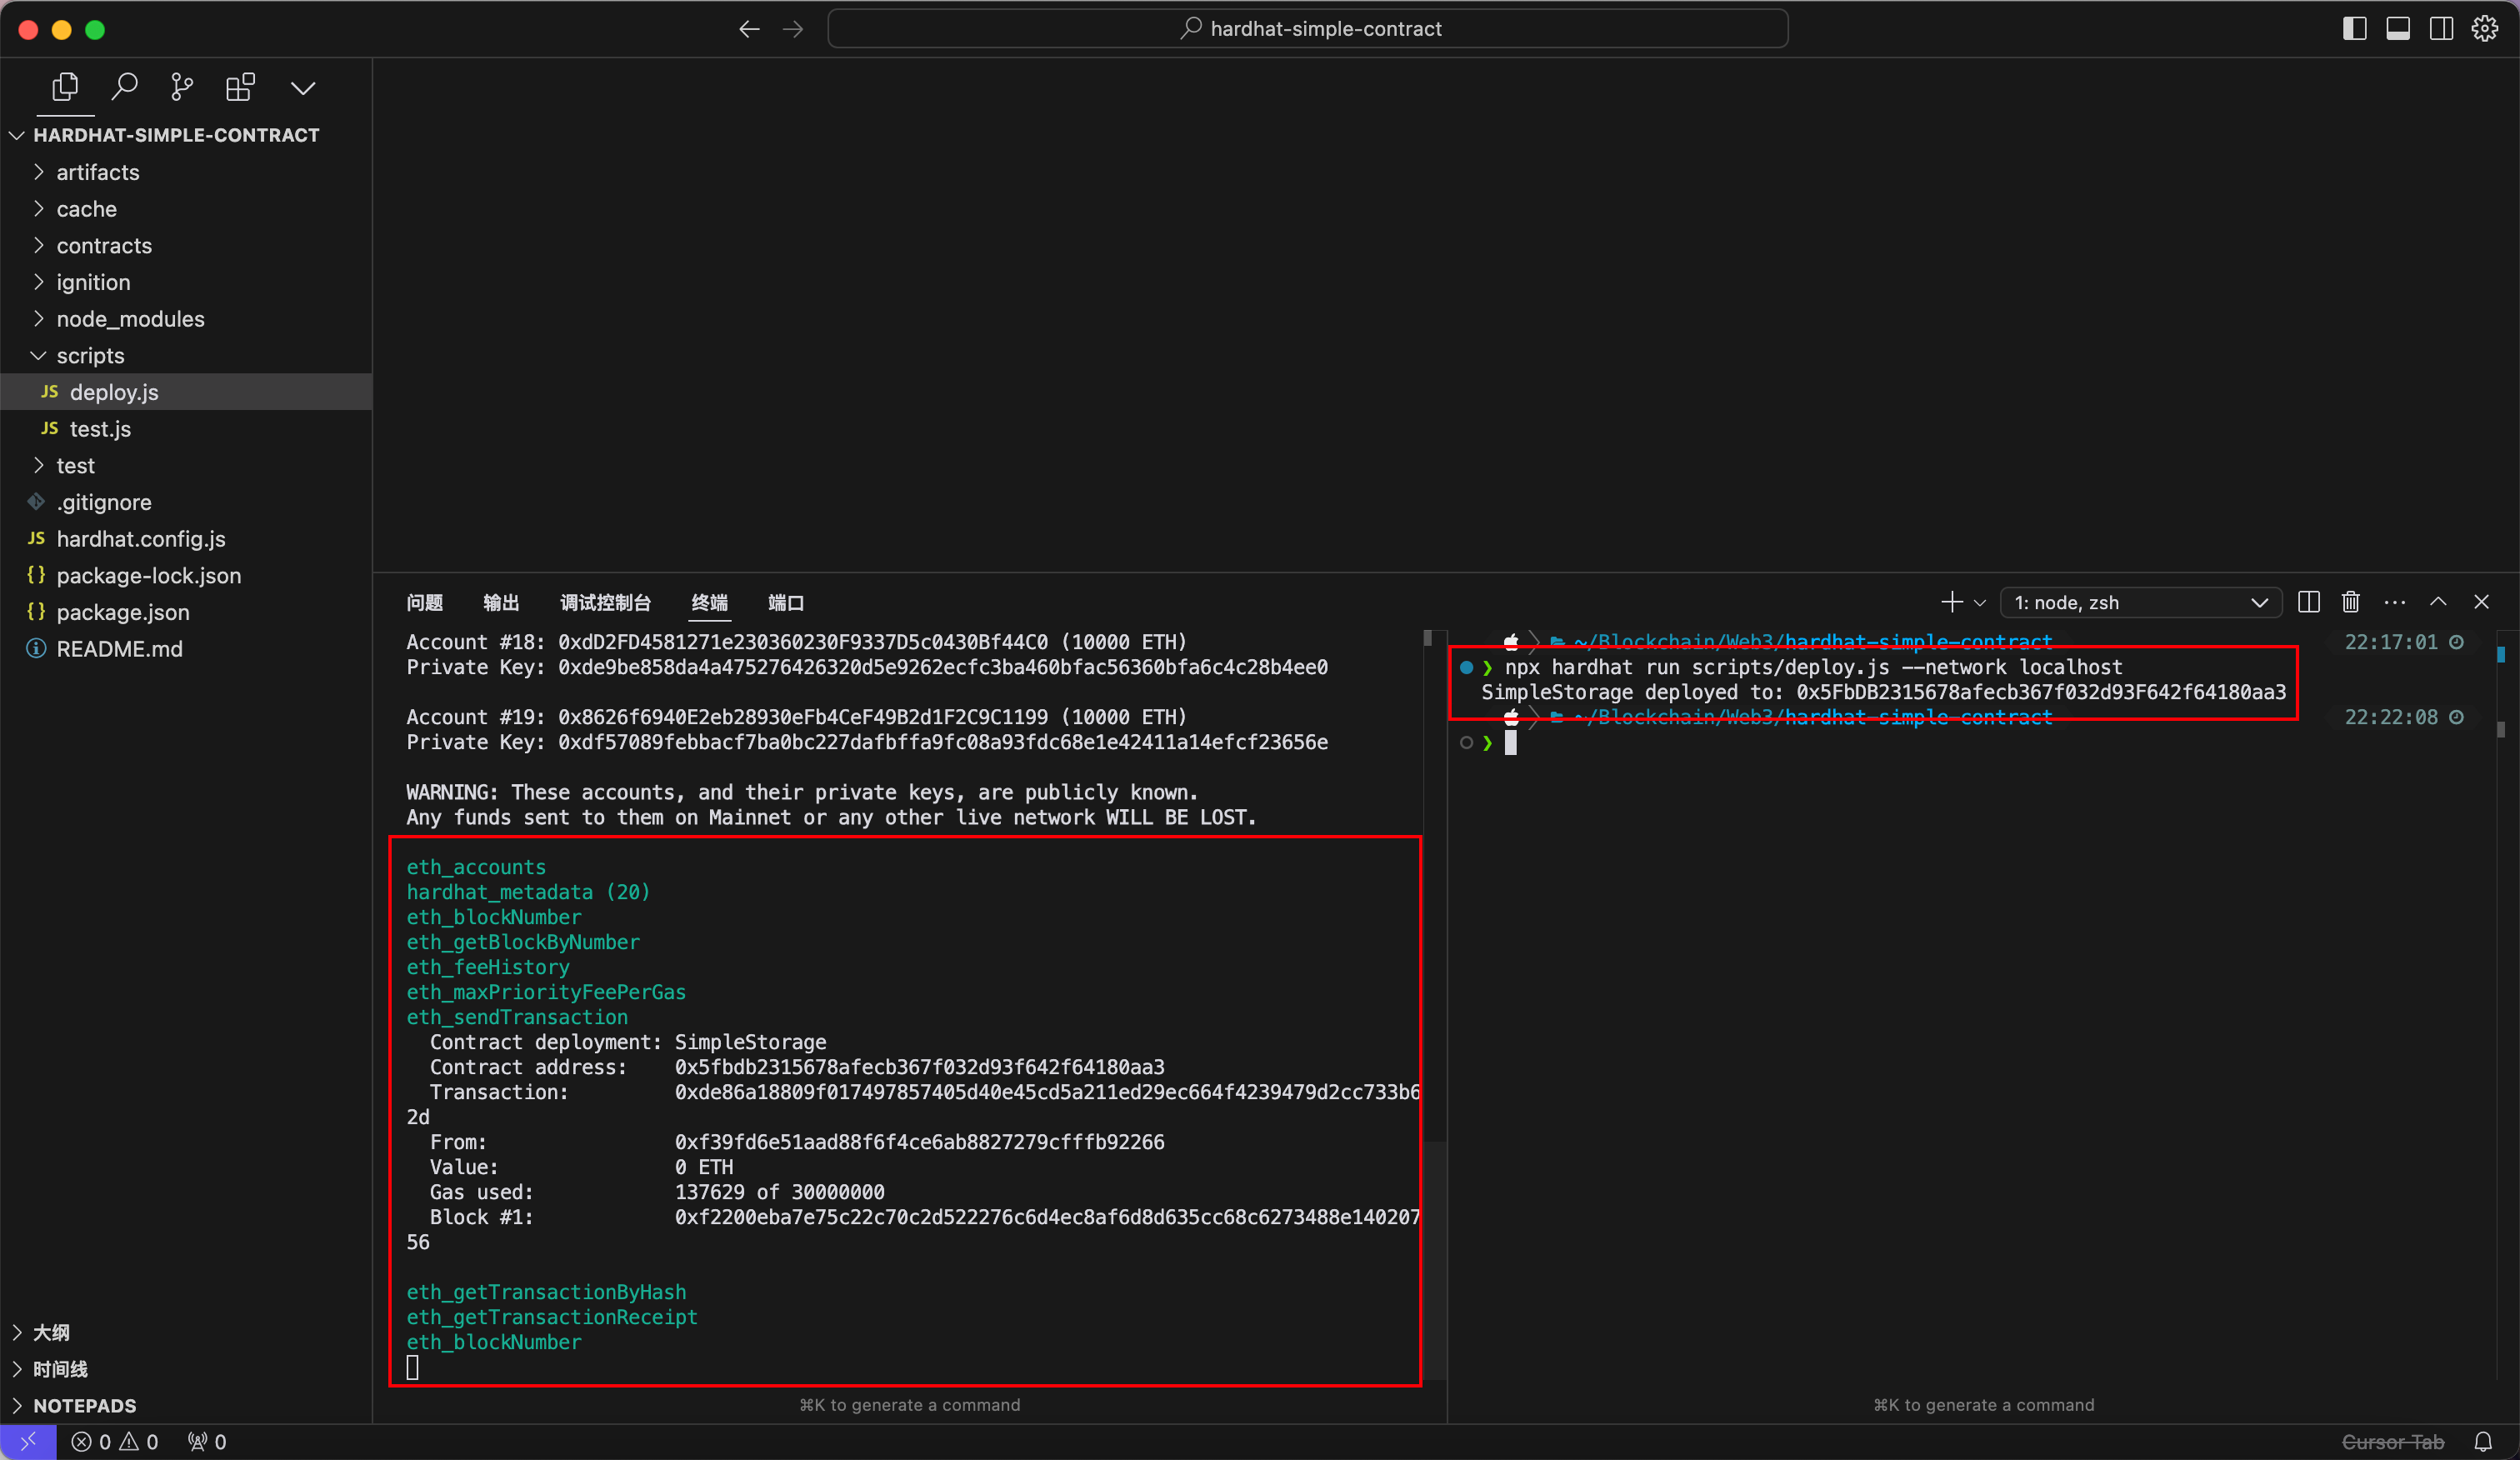The image size is (2520, 1460).
Task: Open settings gear in title bar
Action: [x=2485, y=29]
